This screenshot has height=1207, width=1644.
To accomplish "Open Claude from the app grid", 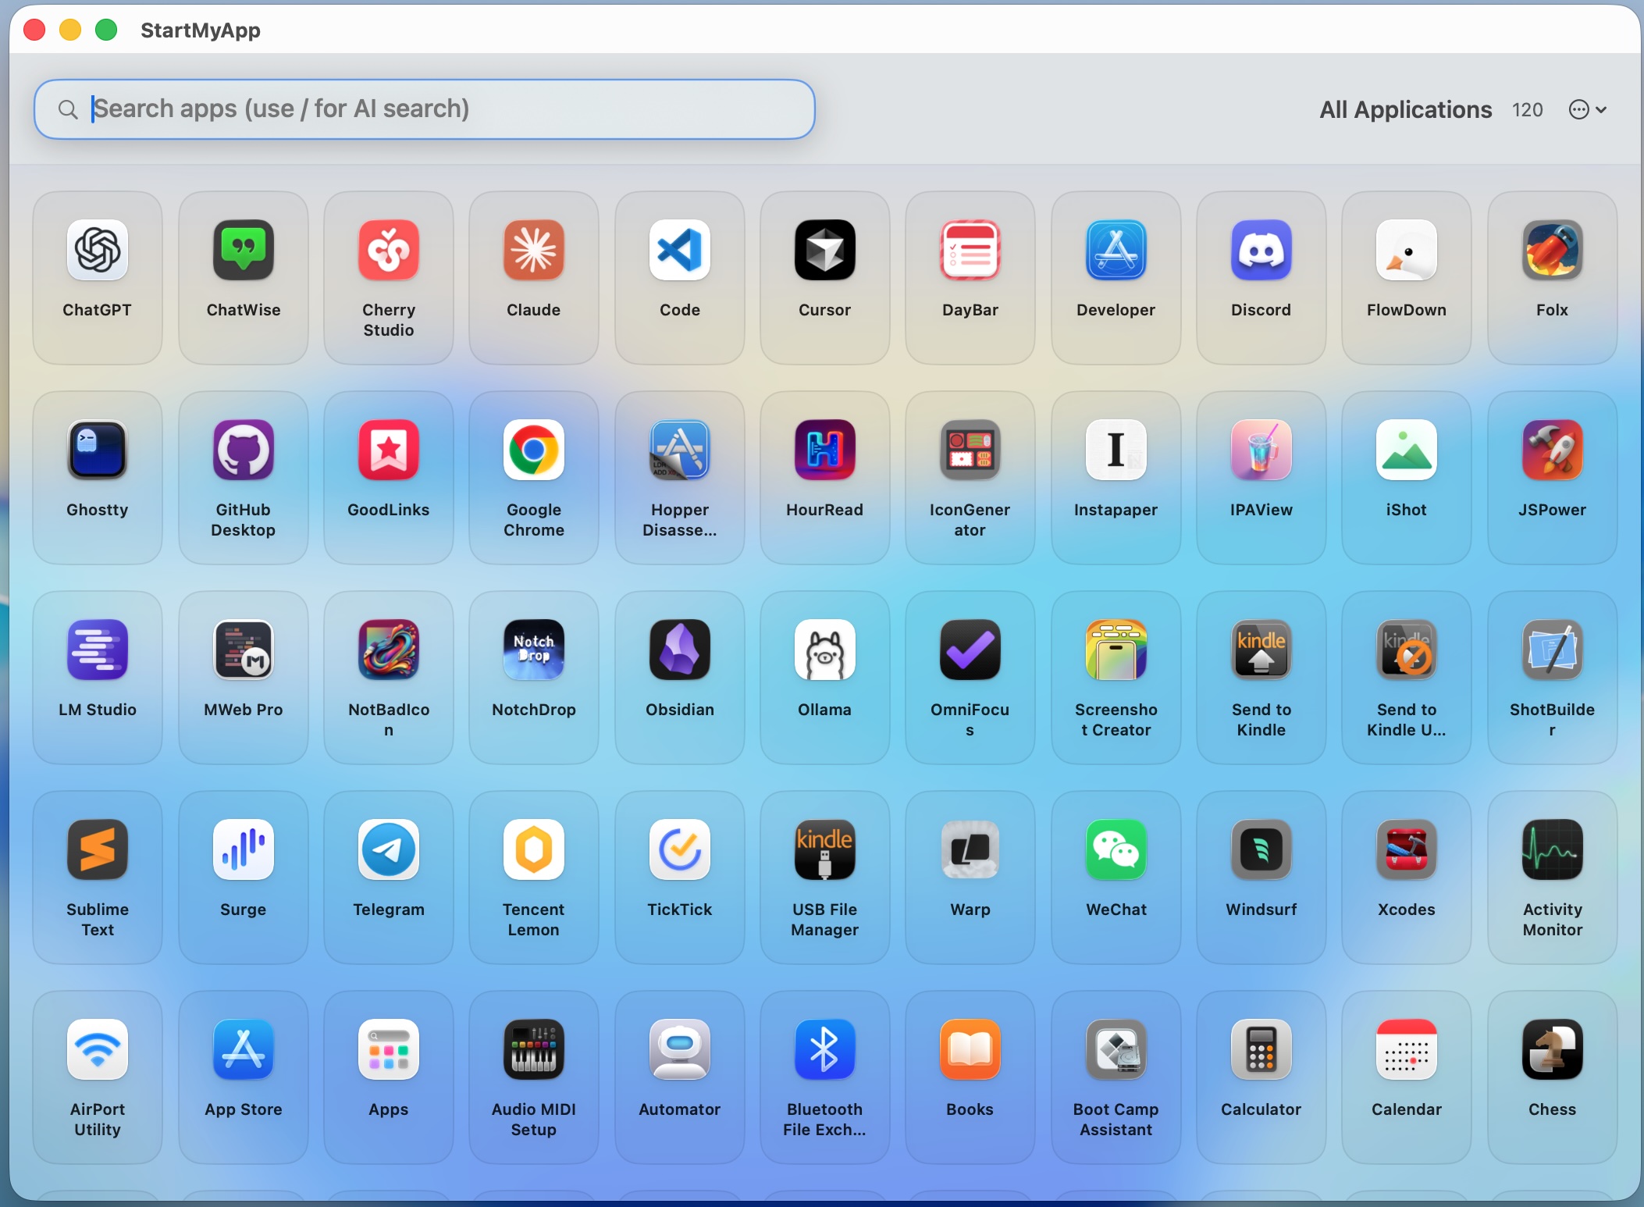I will pos(533,265).
